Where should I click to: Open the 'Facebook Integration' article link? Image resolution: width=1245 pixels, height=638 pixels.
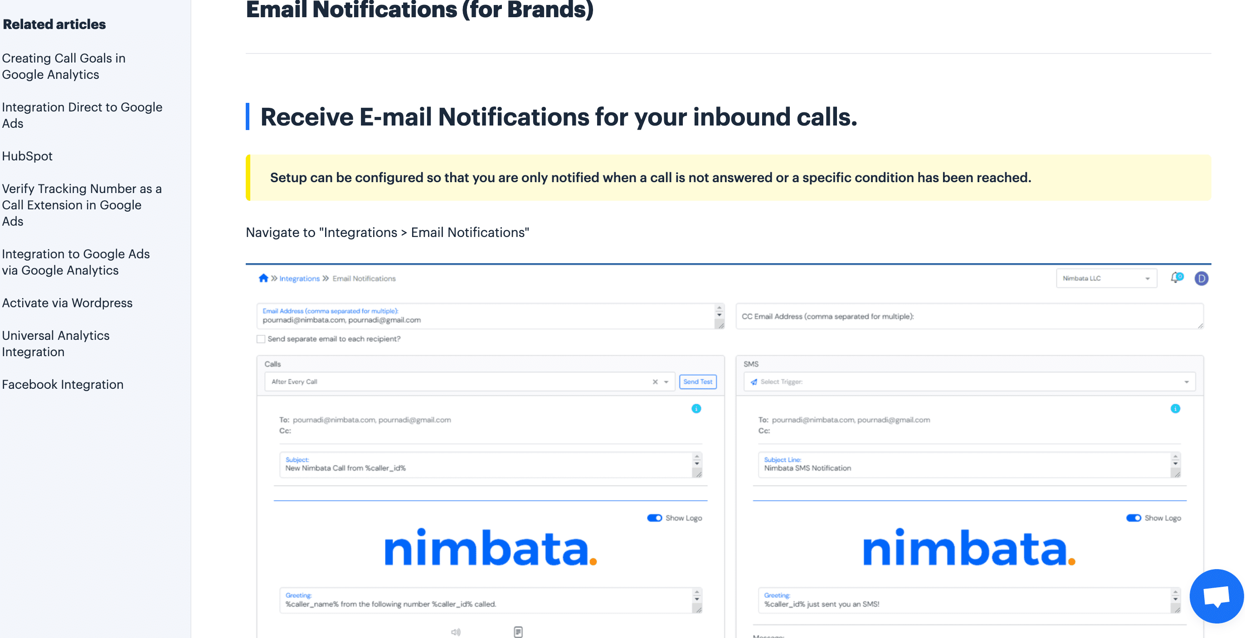63,384
